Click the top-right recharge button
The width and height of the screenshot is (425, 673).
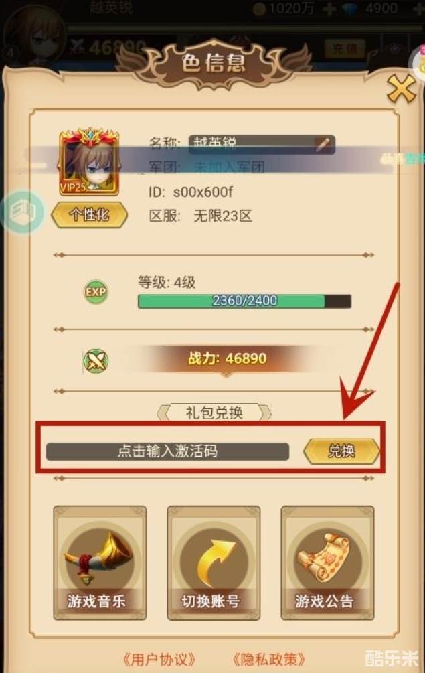[345, 48]
